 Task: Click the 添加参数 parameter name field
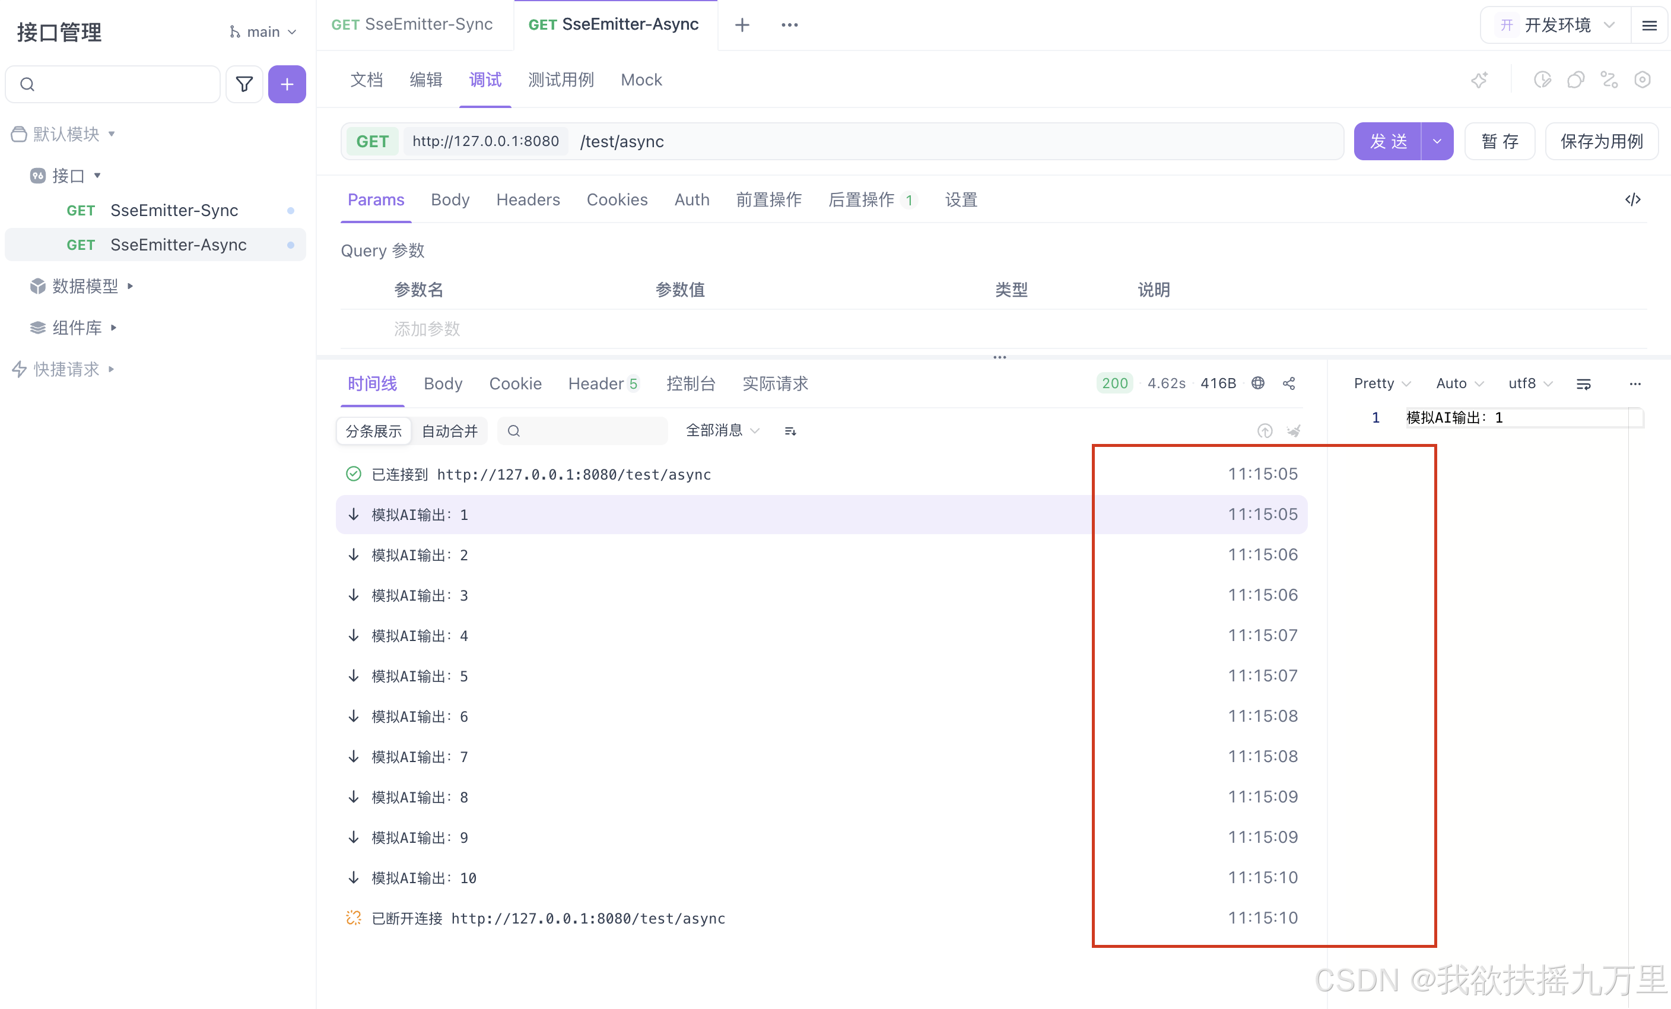point(427,329)
